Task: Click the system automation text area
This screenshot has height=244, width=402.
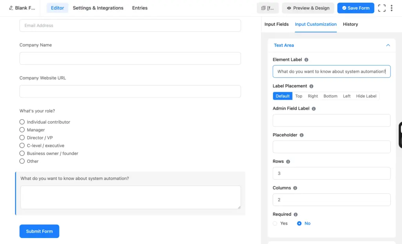Action: 130,197
